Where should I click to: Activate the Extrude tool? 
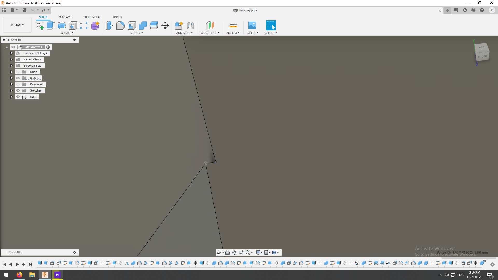click(x=50, y=25)
